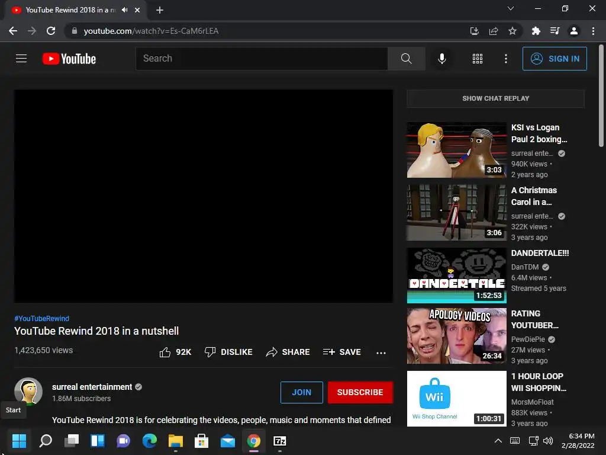Open File Explorer from taskbar
Viewport: 606px width, 455px height.
[175, 441]
